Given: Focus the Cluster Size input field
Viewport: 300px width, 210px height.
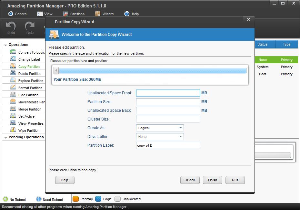Looking at the screenshot, I should tap(168, 119).
